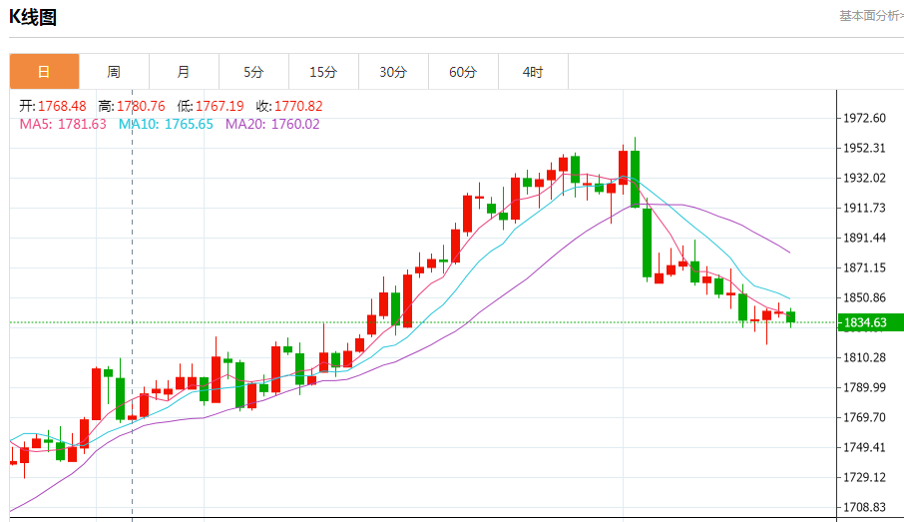Click the 1708.83 bottom axis label

[x=864, y=507]
